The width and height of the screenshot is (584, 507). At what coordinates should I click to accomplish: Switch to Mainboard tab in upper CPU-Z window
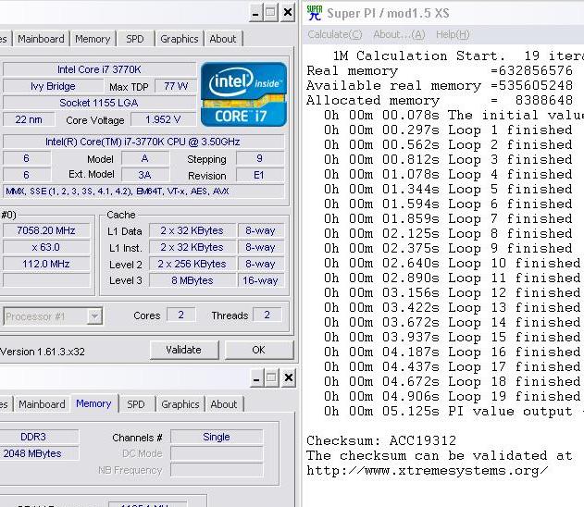click(42, 39)
